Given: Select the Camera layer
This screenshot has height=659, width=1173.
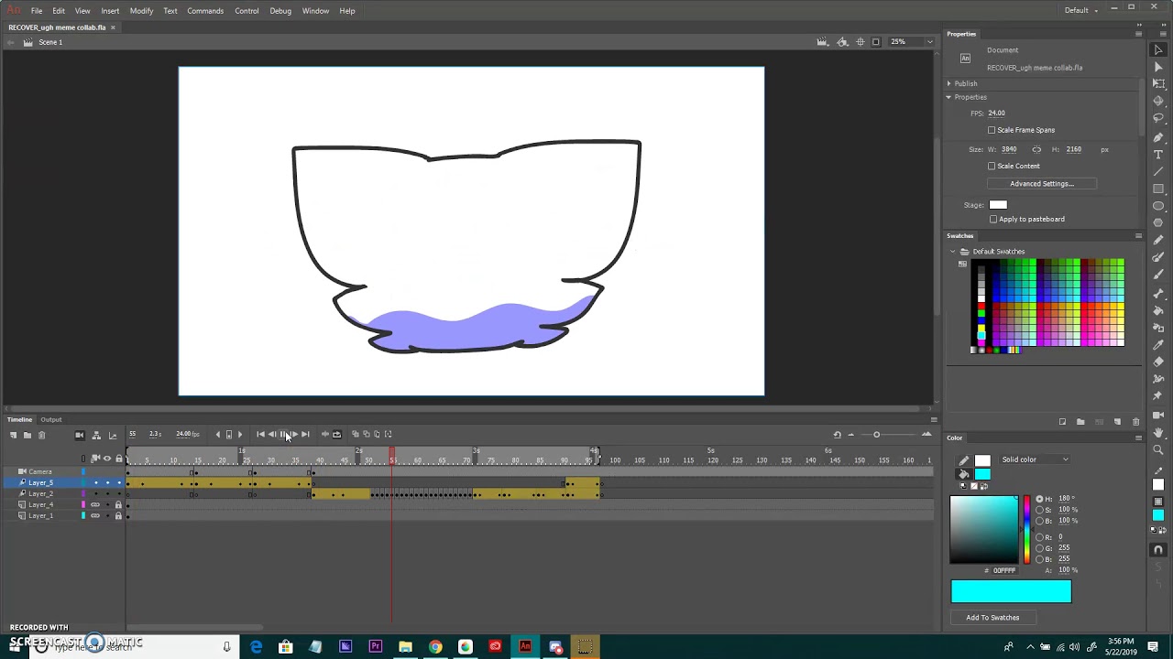Looking at the screenshot, I should click(x=40, y=472).
